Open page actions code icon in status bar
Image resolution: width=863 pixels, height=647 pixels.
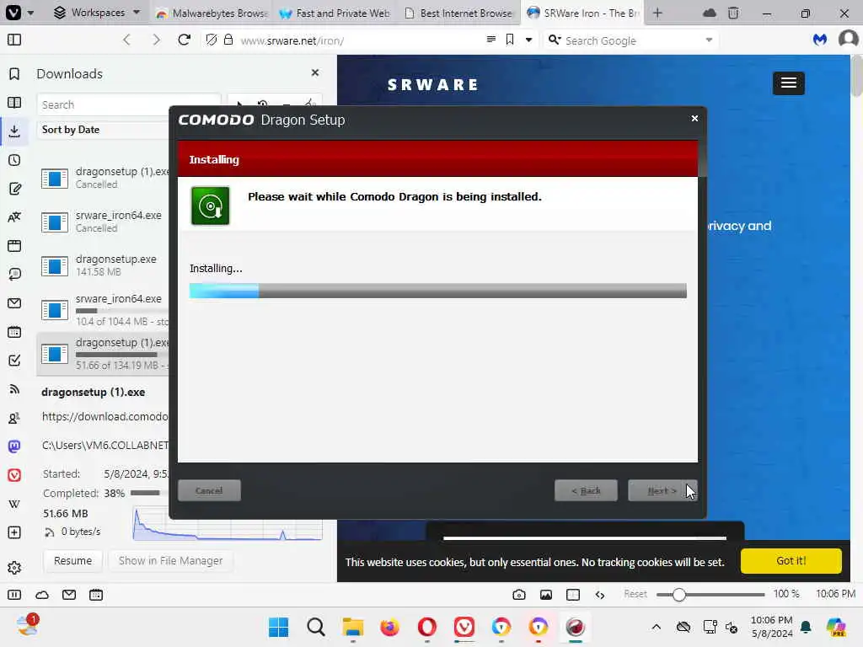click(x=600, y=595)
